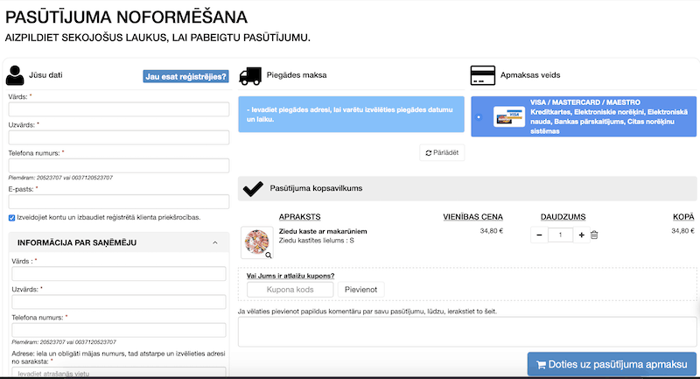Image resolution: width=700 pixels, height=379 pixels.
Task: Click the user profile icon beside Jūsu dati
Action: point(16,75)
